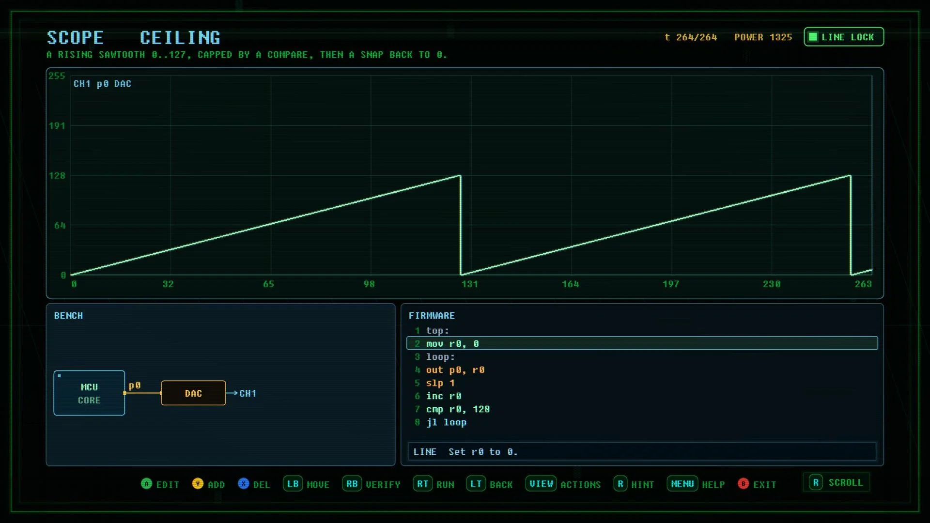The image size is (930, 523).
Task: Click the LT BACK key icon
Action: [476, 484]
